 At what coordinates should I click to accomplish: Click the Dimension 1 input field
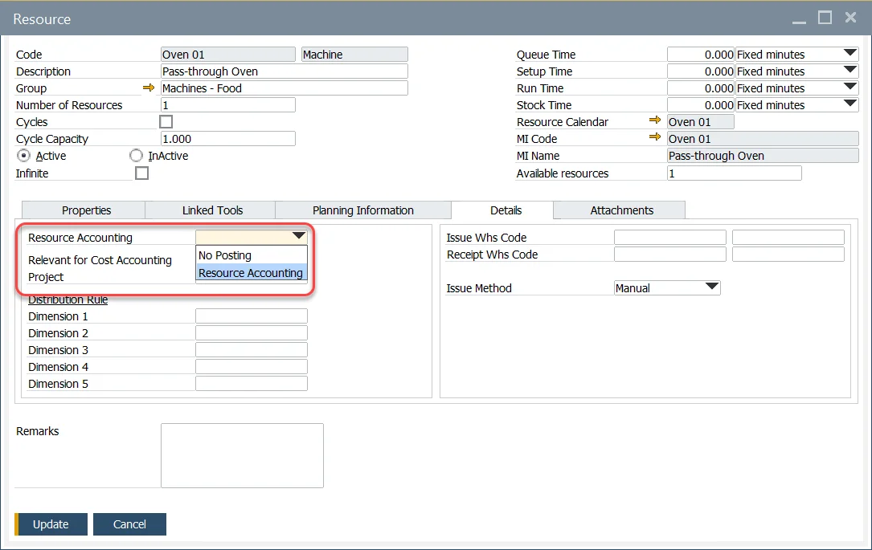251,316
